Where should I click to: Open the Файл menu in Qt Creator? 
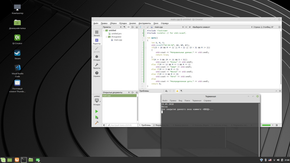pyautogui.click(x=96, y=23)
